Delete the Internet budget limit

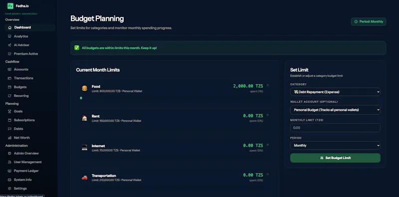[x=267, y=145]
